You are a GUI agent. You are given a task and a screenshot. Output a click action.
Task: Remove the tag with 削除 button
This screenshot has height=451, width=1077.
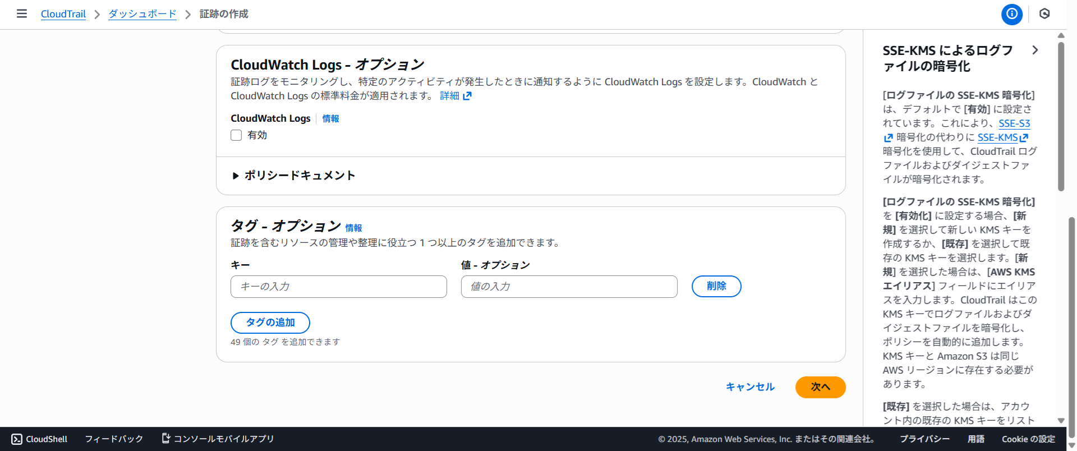716,286
